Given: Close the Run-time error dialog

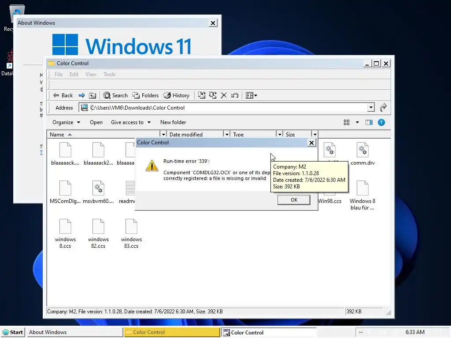Looking at the screenshot, I should [311, 143].
